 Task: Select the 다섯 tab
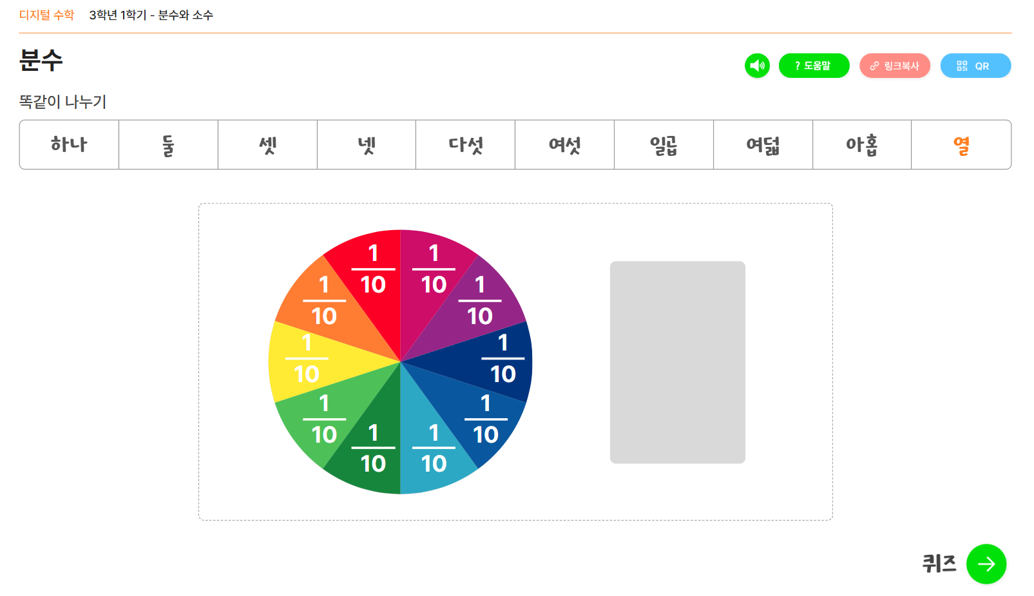(465, 145)
